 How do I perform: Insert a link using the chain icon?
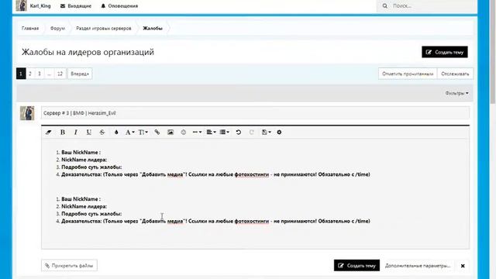pyautogui.click(x=157, y=133)
